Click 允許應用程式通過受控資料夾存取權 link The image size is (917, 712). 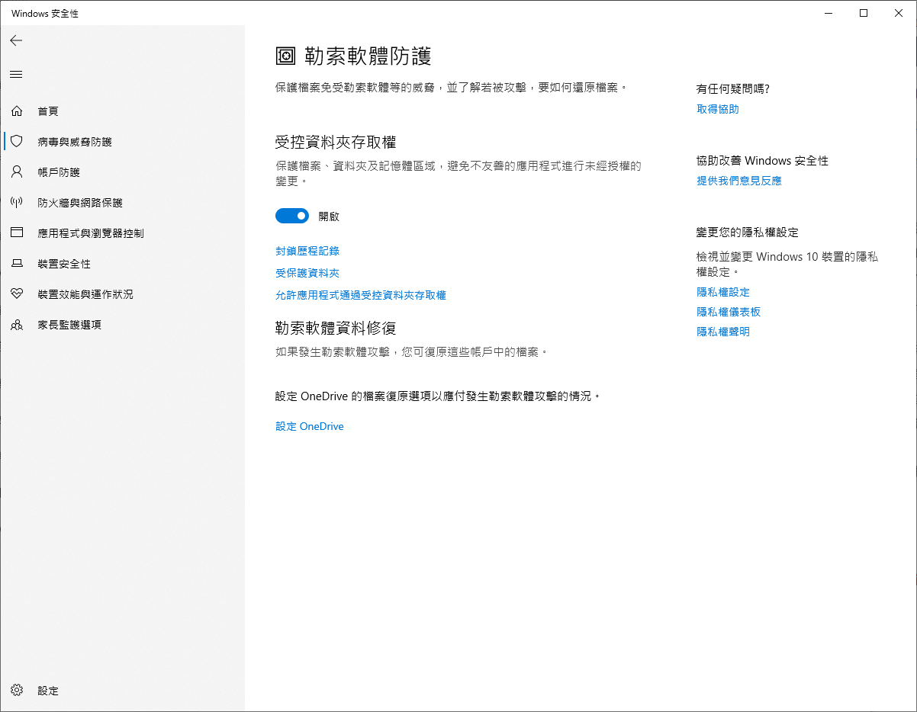point(360,295)
